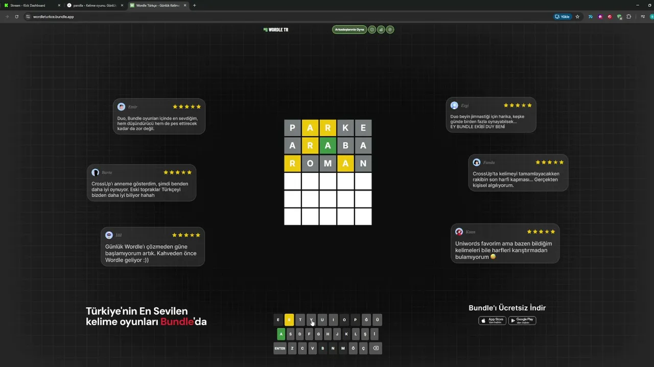Bookmark this page with the star icon

coord(577,17)
